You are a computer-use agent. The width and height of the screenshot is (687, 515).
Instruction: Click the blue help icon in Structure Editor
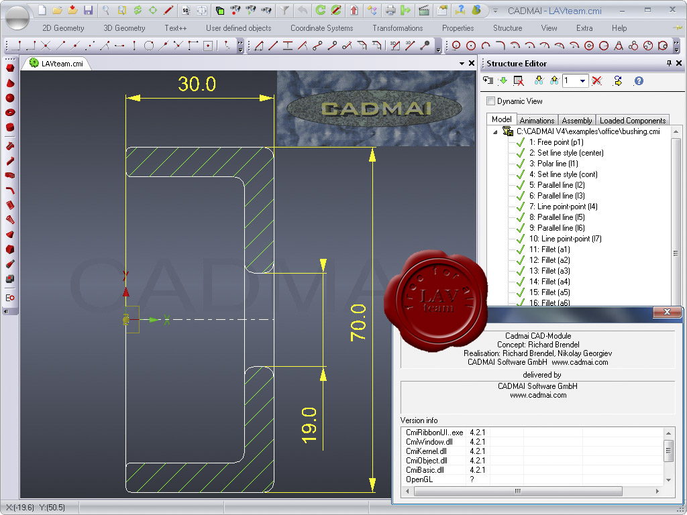(639, 80)
